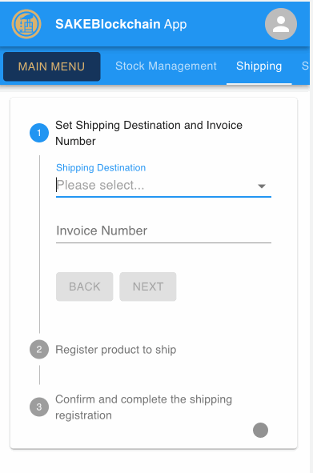Open the partially visible tab after Shipping
Screen dimensions: 313x473
(x=305, y=66)
